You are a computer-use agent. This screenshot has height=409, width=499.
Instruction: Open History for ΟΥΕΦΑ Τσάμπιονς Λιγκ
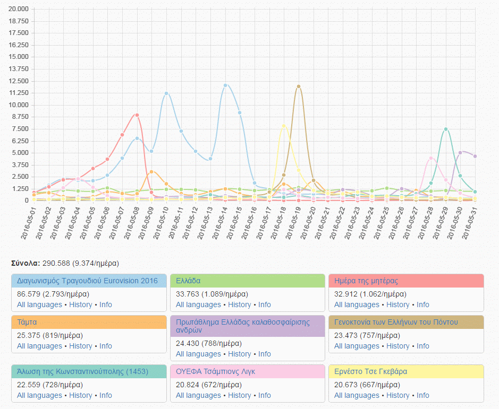(x=239, y=395)
